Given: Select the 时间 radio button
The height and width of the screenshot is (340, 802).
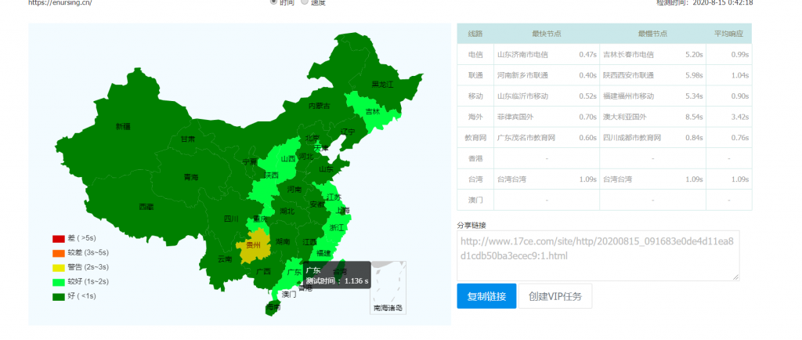Looking at the screenshot, I should coord(273,2).
